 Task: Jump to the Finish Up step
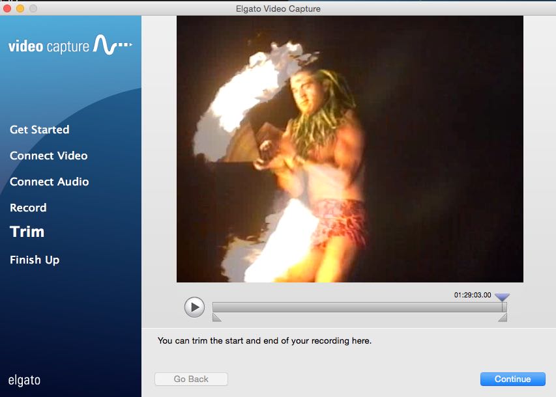[x=35, y=260]
